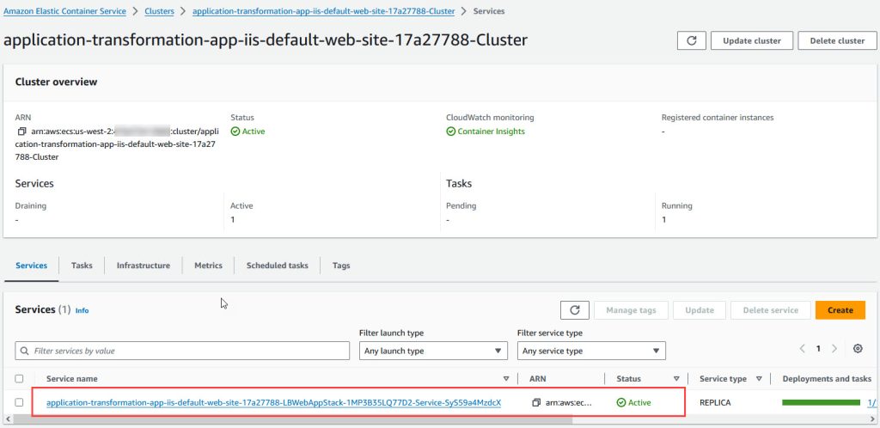The height and width of the screenshot is (428, 880).
Task: Tick the checkbox for the LBWebAppStack service row
Action: coord(19,402)
